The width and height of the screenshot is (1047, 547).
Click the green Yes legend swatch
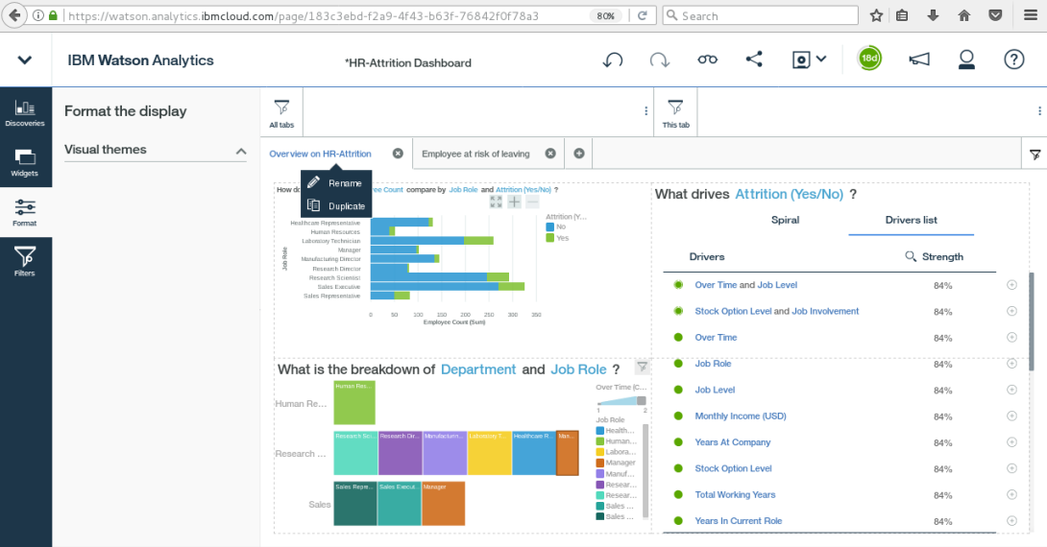549,237
